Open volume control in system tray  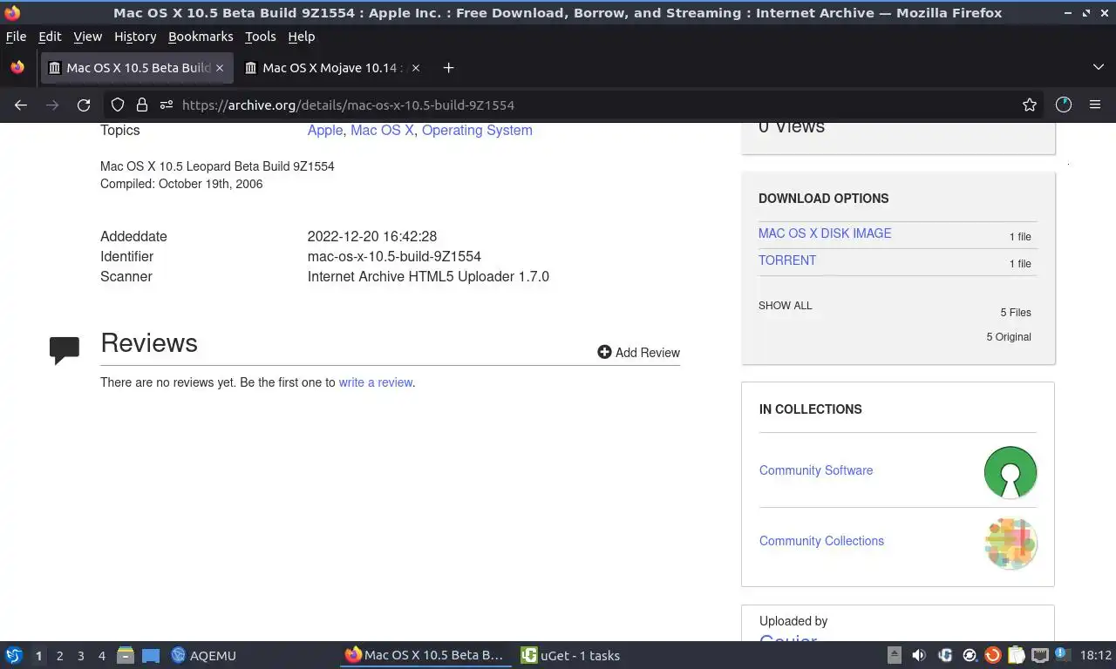[x=919, y=655]
